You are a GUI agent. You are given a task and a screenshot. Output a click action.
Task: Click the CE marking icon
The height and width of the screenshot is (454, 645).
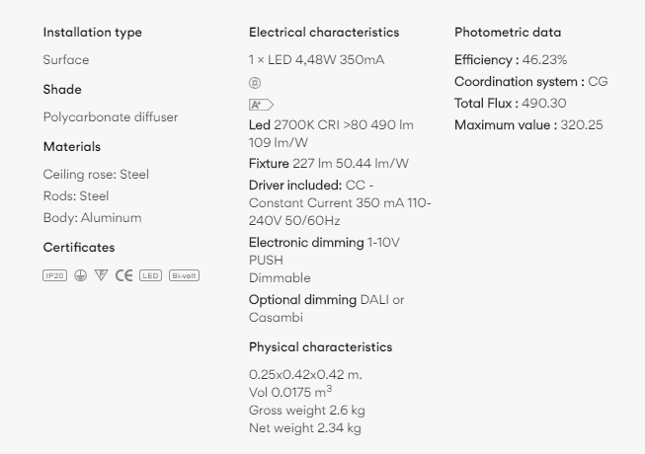123,275
